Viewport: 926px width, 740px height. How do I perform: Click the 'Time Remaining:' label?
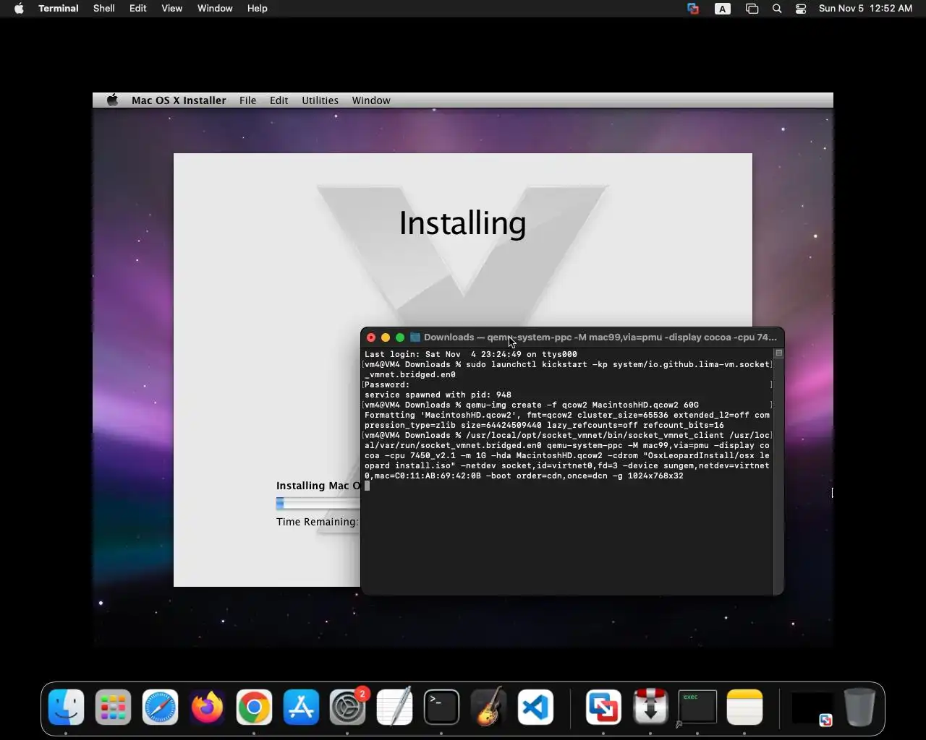(x=317, y=522)
